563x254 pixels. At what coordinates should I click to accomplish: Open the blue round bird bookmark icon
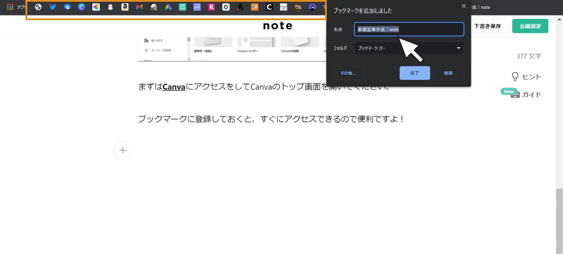point(67,7)
